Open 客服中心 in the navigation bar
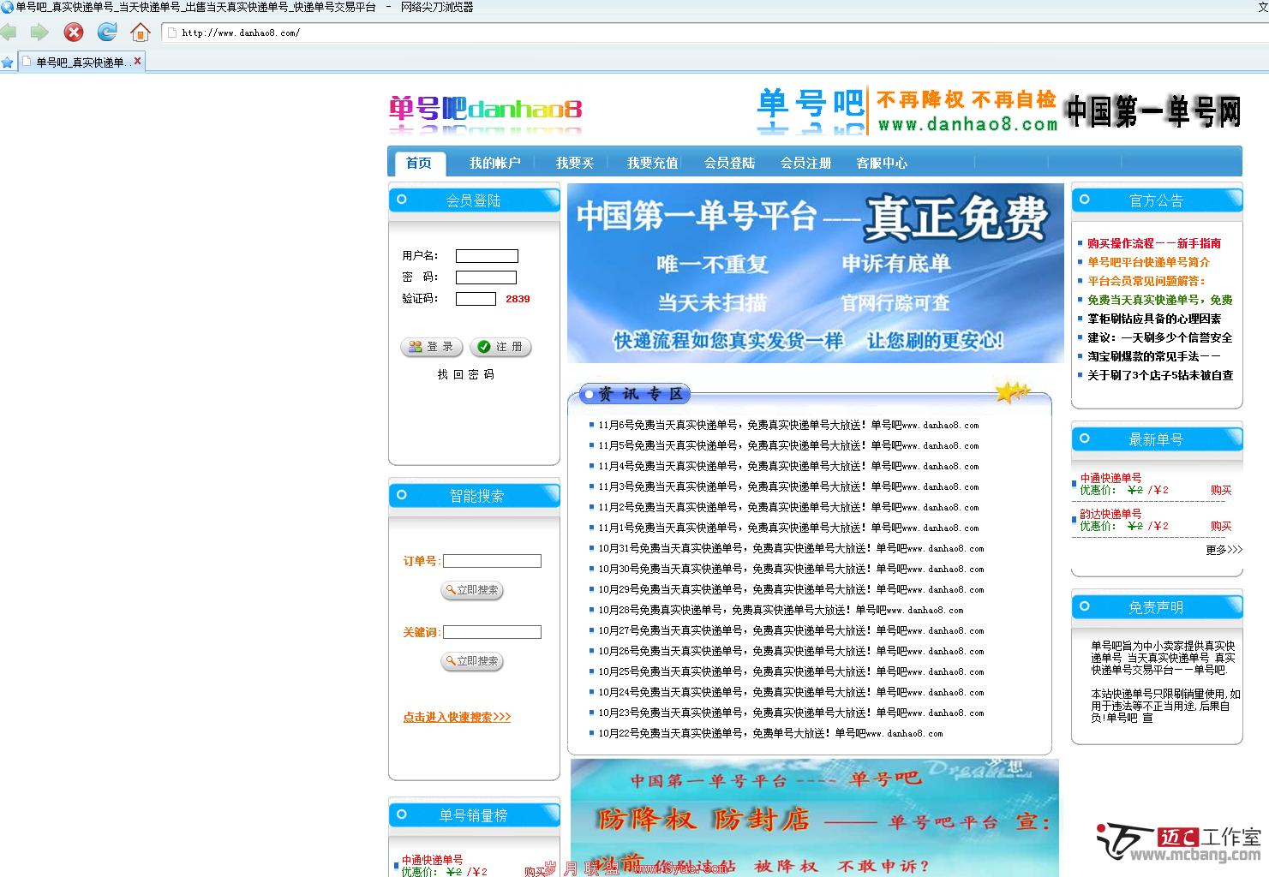1269x877 pixels. pyautogui.click(x=882, y=163)
